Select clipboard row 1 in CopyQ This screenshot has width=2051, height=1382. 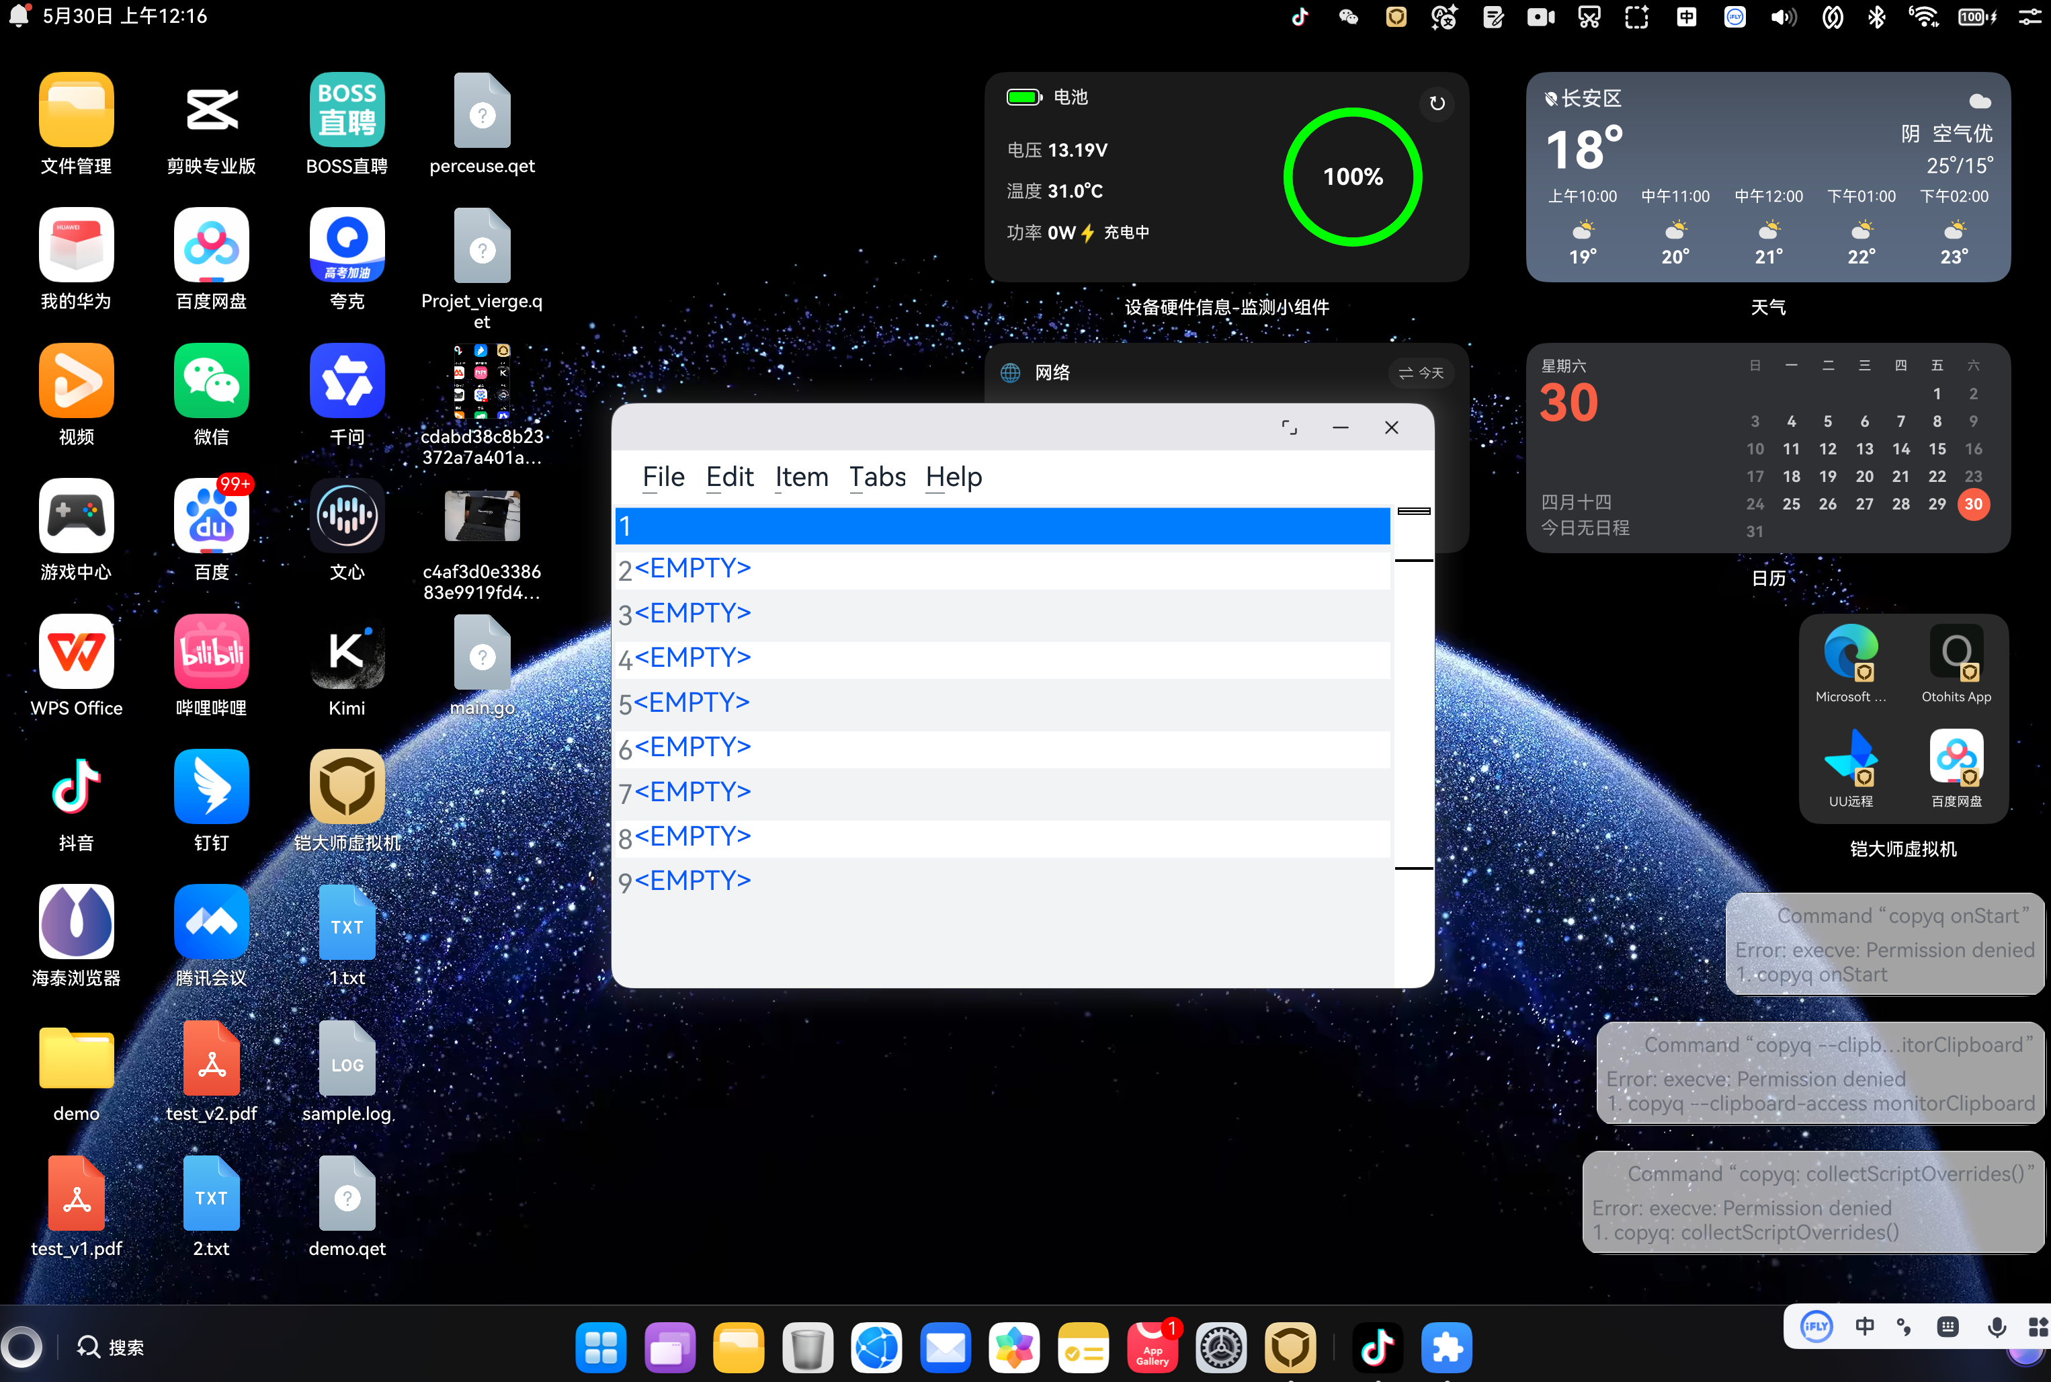click(1003, 526)
